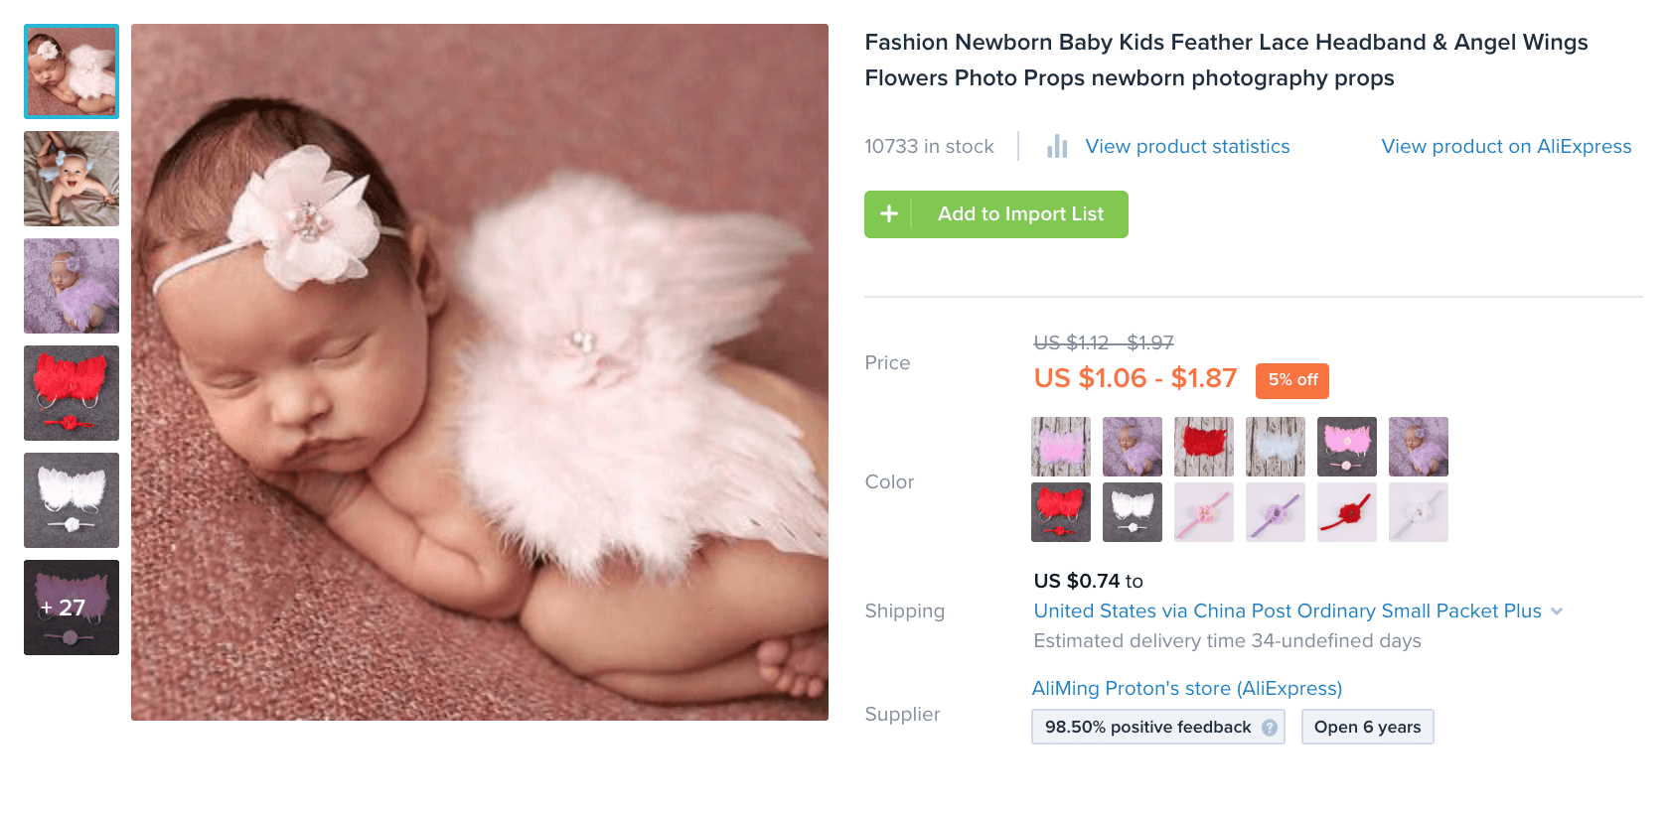This screenshot has height=814, width=1667.
Task: Open the United States China Post shipping selector
Action: [1287, 611]
